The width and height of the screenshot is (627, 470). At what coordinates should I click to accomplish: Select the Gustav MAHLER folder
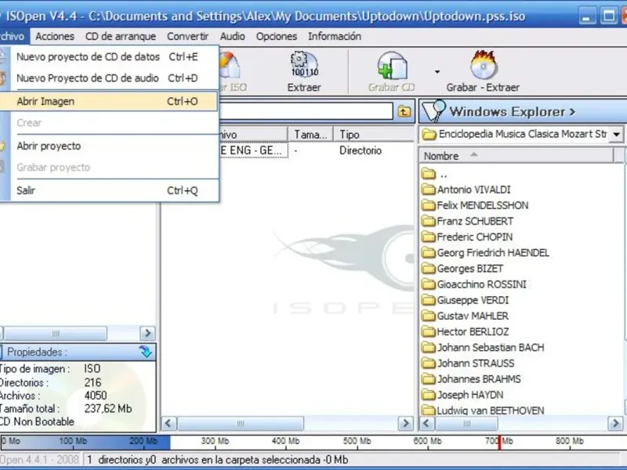click(465, 316)
